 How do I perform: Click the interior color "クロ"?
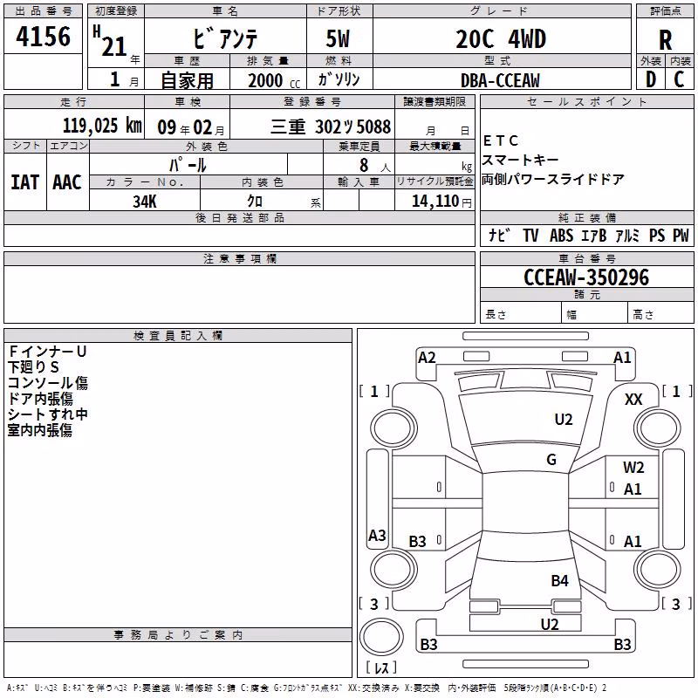255,202
